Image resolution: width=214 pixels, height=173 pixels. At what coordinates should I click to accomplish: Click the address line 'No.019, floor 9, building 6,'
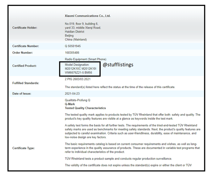(x=82, y=24)
